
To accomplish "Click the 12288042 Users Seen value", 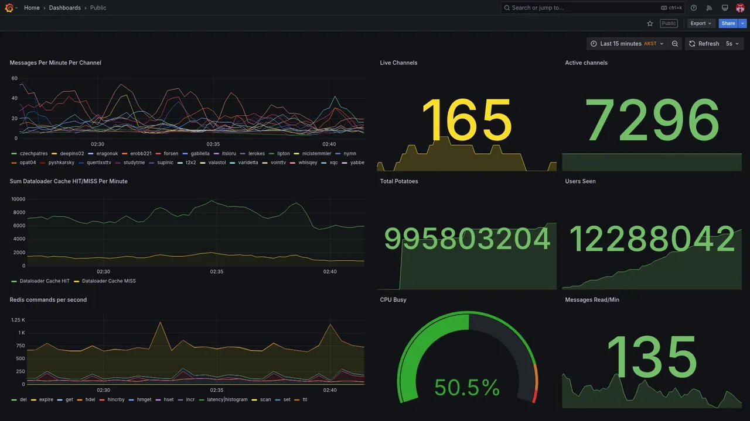I will [x=652, y=239].
